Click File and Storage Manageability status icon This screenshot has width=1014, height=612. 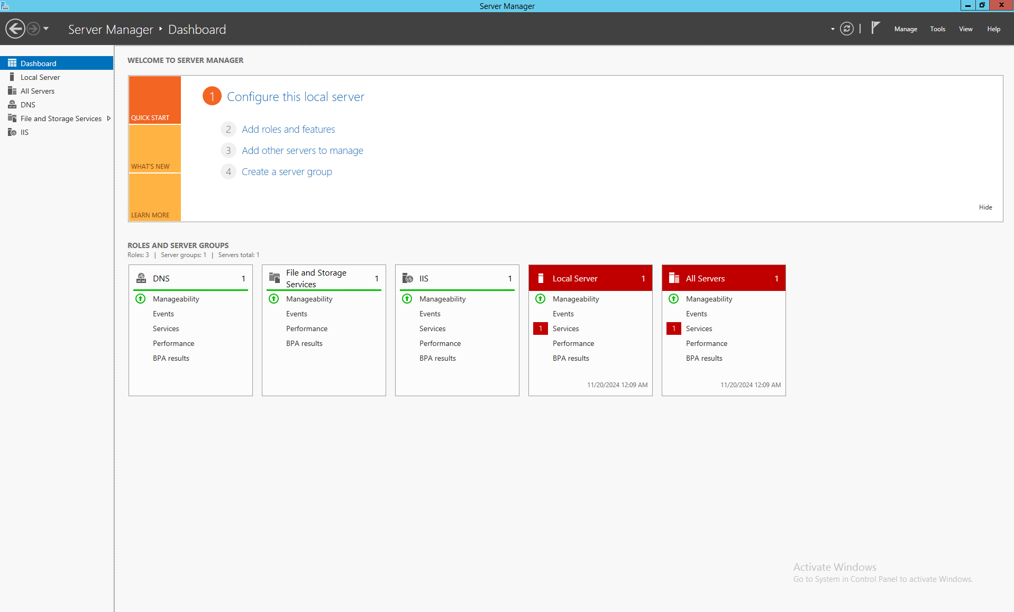click(x=274, y=299)
